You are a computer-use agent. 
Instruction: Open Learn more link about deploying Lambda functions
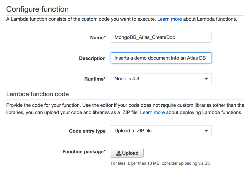[152, 112]
